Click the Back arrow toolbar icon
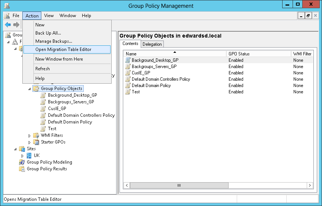 pyautogui.click(x=8, y=25)
